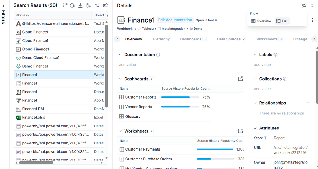Collapse the Labels section
318x169 pixels.
255,55
